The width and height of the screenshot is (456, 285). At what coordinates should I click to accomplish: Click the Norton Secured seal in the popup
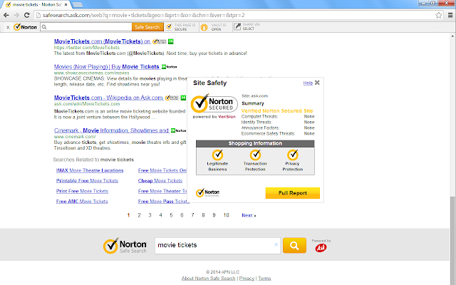click(214, 104)
